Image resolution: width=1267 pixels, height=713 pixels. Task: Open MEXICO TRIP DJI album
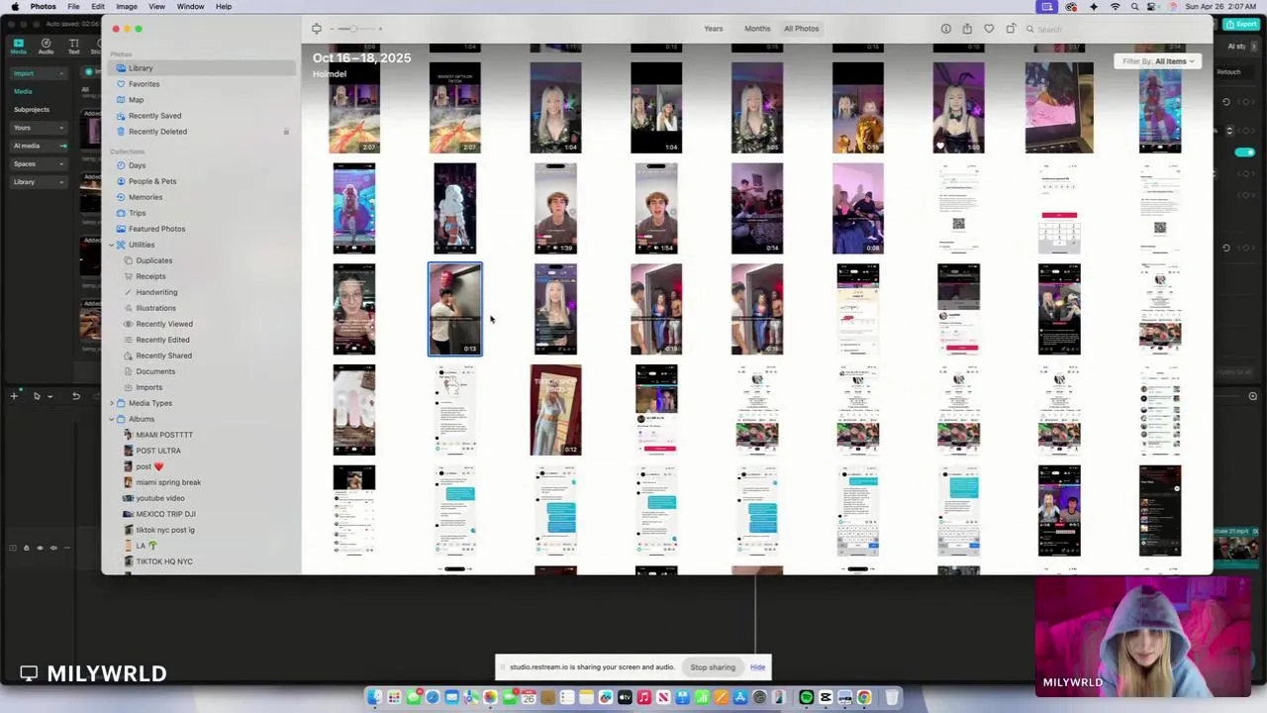tap(165, 514)
